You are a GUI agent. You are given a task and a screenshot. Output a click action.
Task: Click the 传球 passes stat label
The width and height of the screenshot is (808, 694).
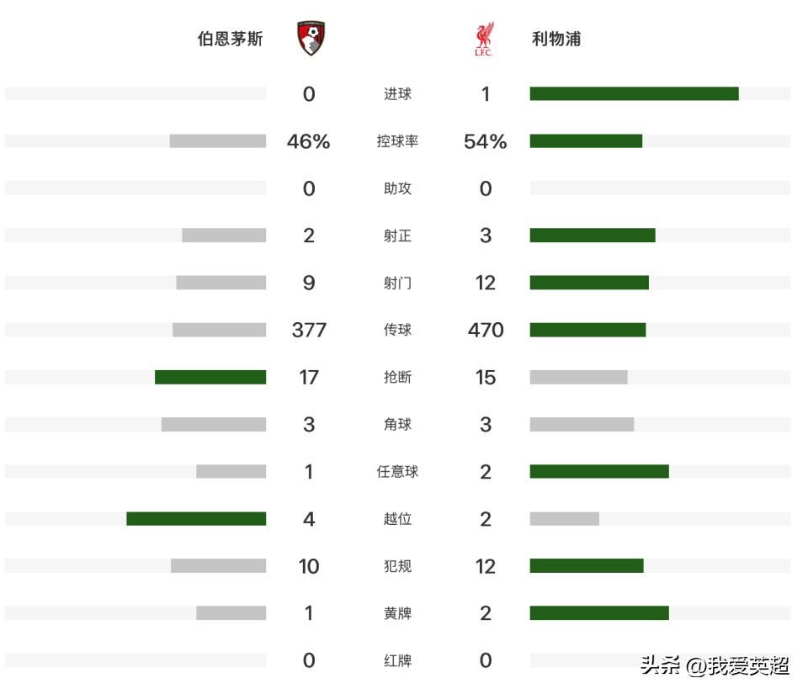click(397, 330)
